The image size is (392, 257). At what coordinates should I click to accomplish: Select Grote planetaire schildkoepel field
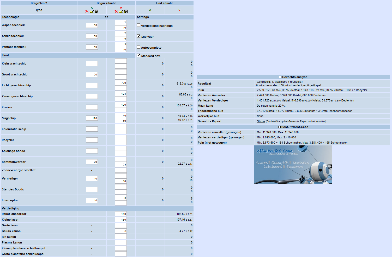[x=121, y=254]
